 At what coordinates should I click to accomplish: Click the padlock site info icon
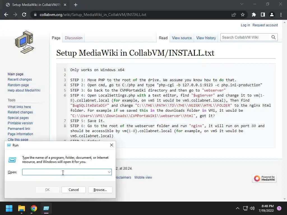(x=35, y=15)
